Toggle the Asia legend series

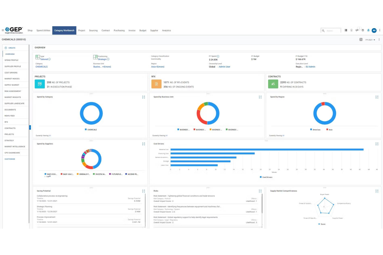(x=329, y=130)
